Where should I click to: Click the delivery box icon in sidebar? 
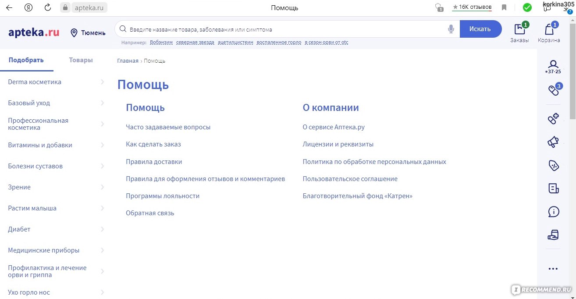[554, 235]
